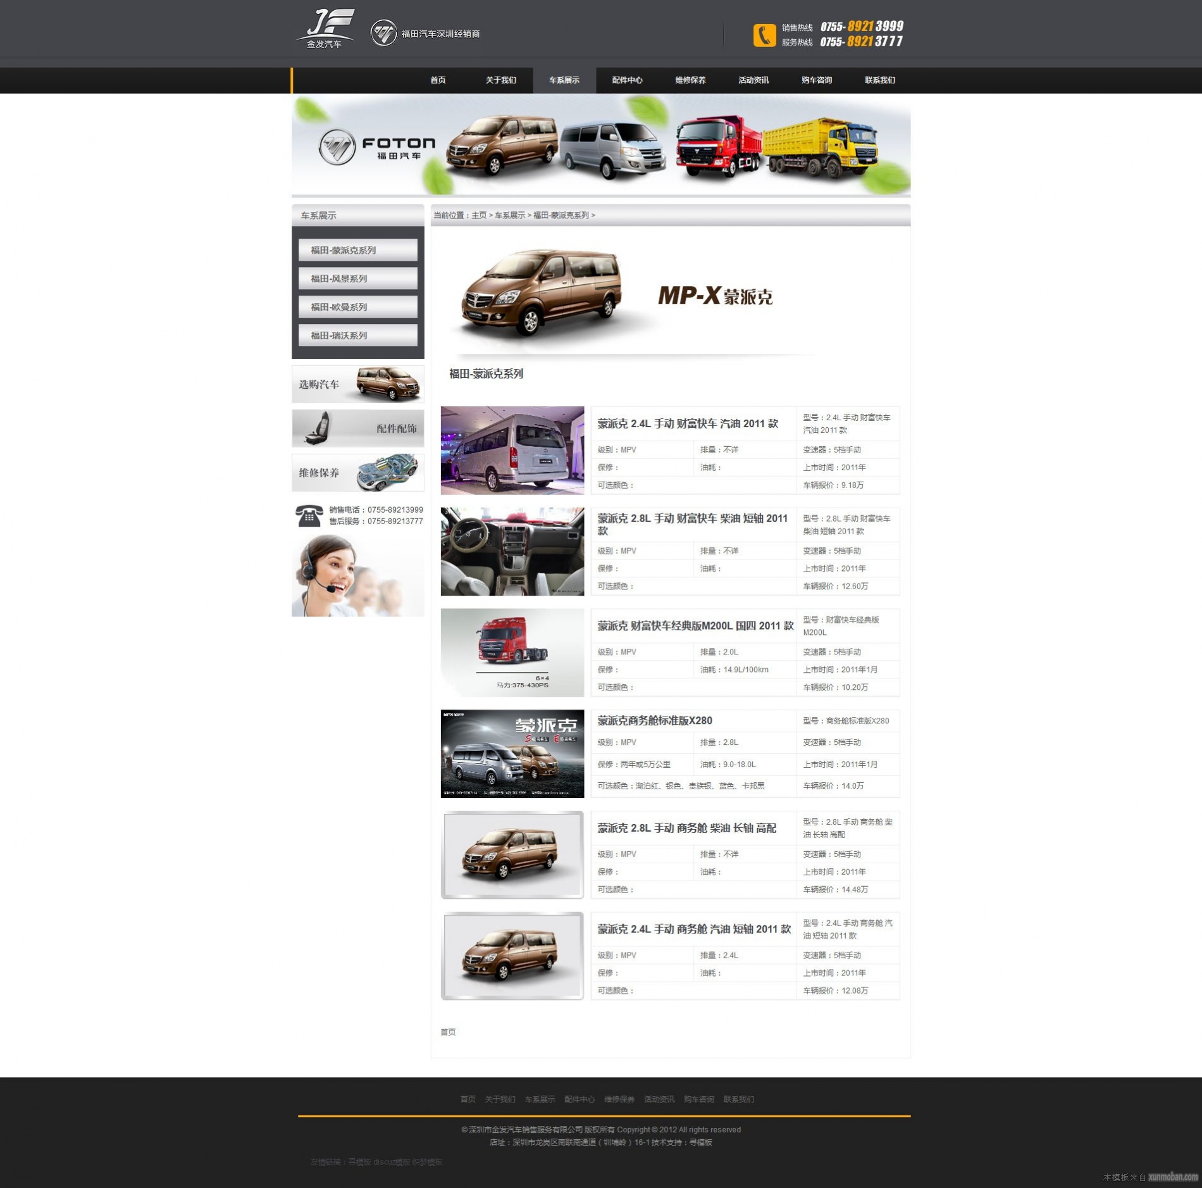Open 联系我们 in the top navigation
The image size is (1202, 1188).
click(x=880, y=80)
